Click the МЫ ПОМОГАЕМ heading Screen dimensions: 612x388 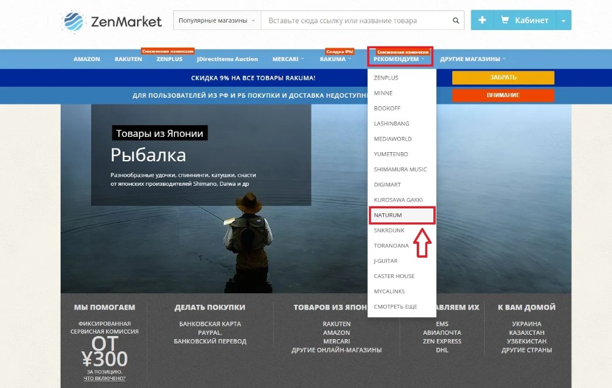pos(105,307)
